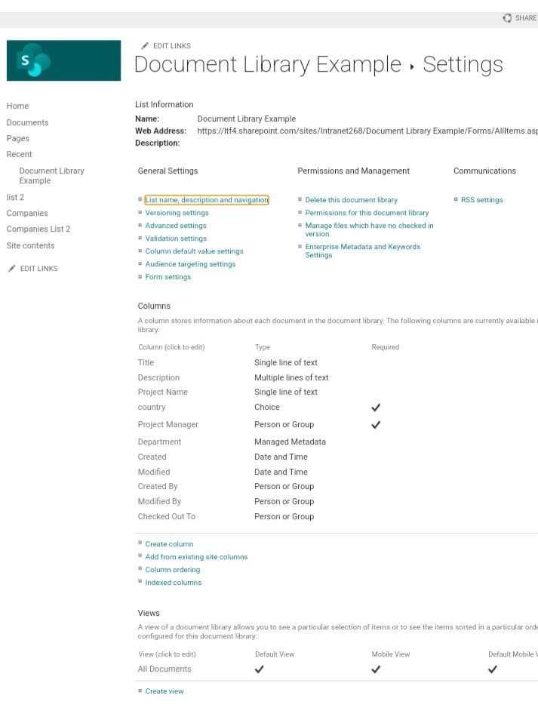Viewport: 538px width, 717px height.
Task: Click Delete this document library
Action: point(352,200)
